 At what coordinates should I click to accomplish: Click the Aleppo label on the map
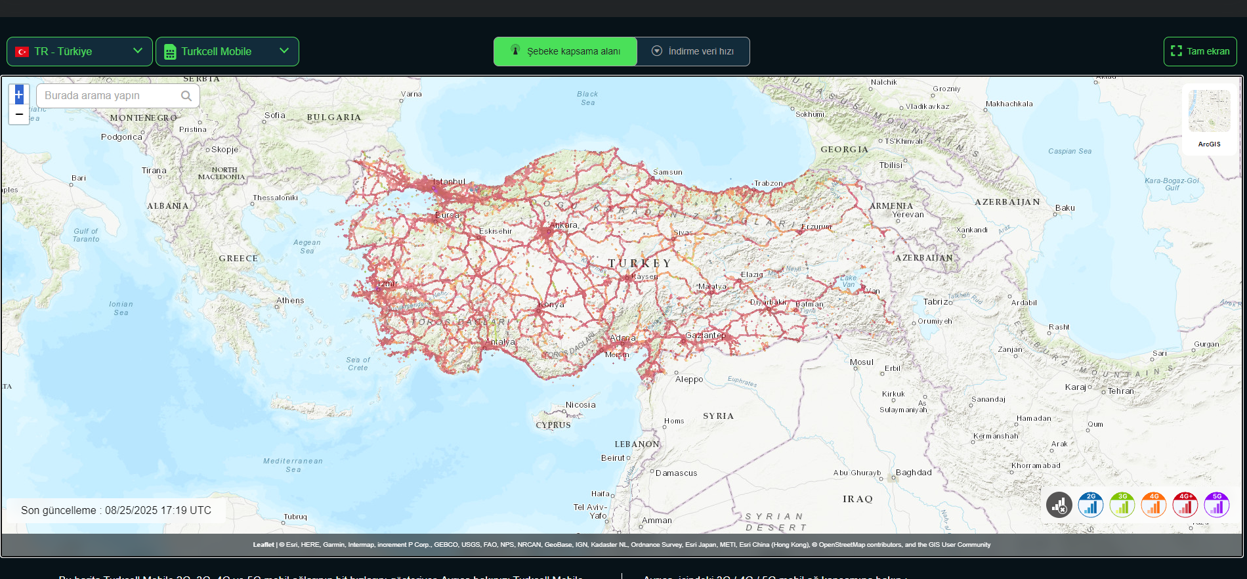tap(689, 379)
